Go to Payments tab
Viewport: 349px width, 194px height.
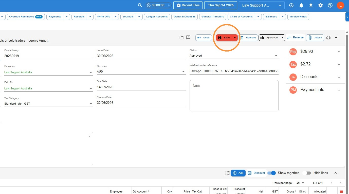tap(55, 17)
